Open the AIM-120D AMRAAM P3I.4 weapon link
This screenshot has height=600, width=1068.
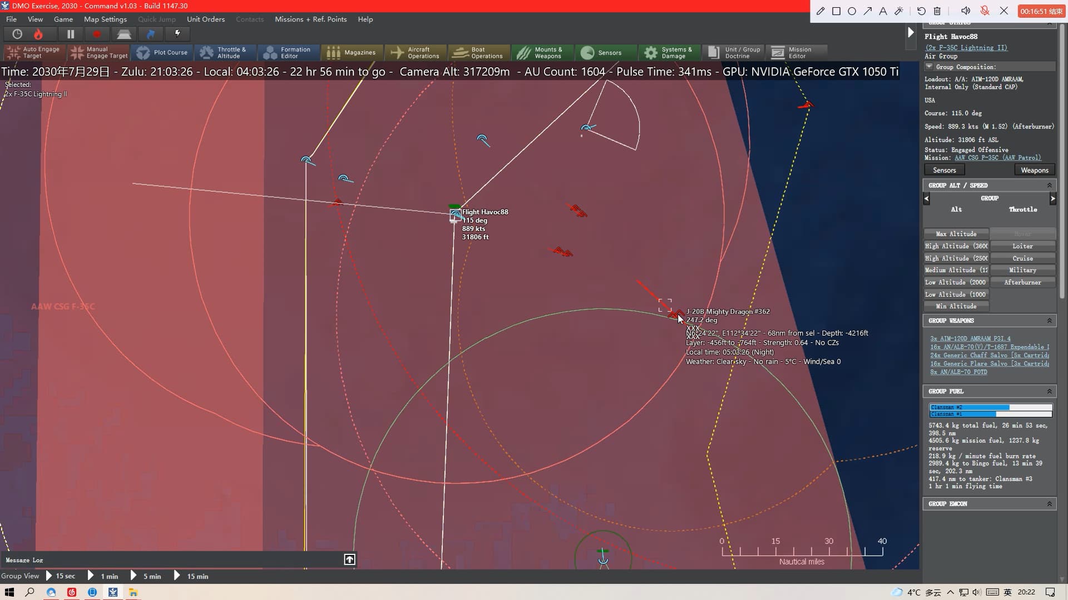point(971,338)
